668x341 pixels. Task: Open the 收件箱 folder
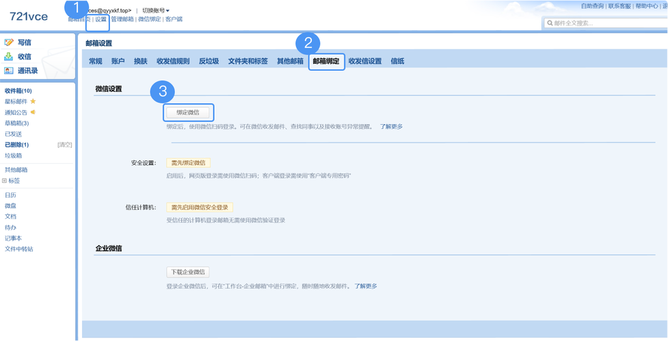[x=18, y=91]
